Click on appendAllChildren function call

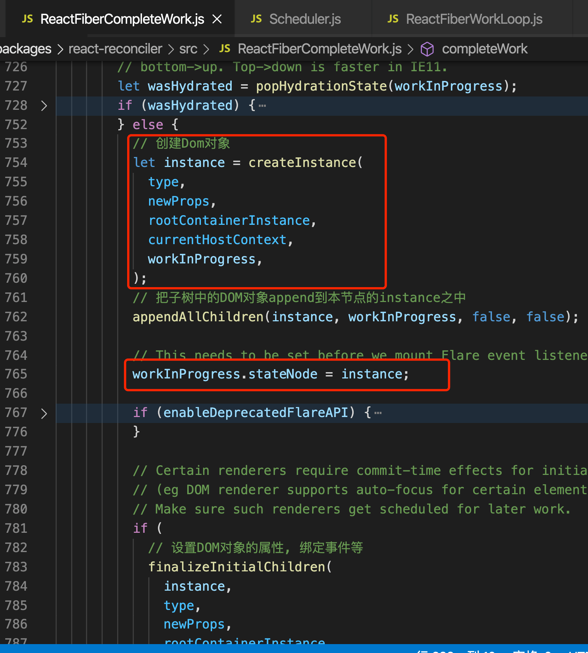point(198,317)
